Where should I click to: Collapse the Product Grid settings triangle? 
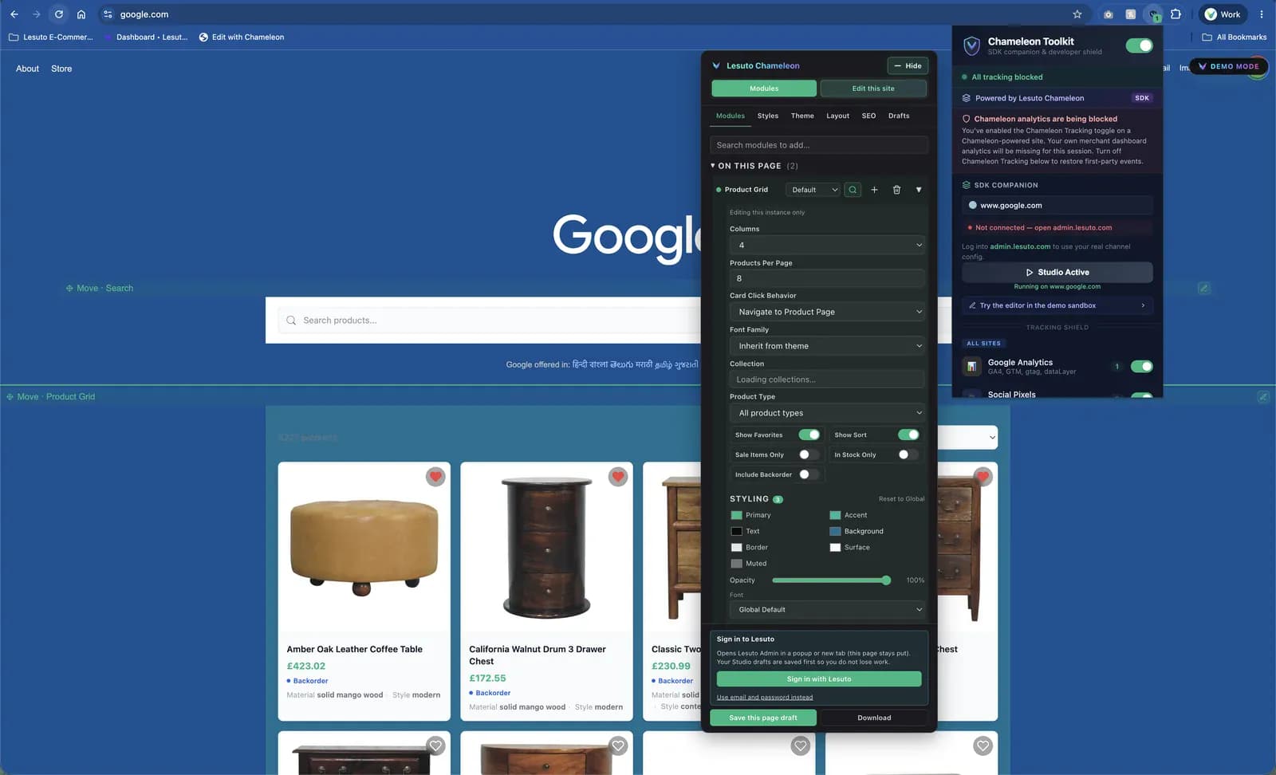pos(919,190)
